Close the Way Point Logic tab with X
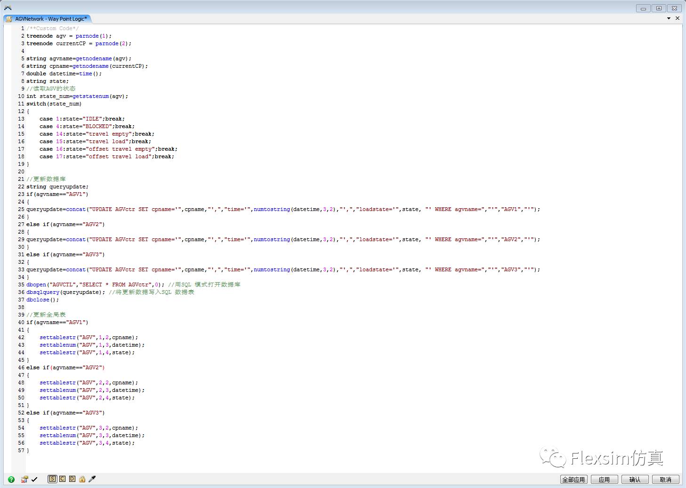This screenshot has height=488, width=686. point(678,18)
